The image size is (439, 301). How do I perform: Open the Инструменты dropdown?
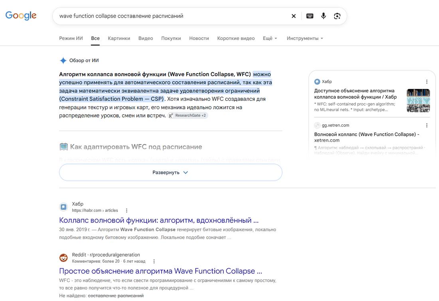[305, 38]
